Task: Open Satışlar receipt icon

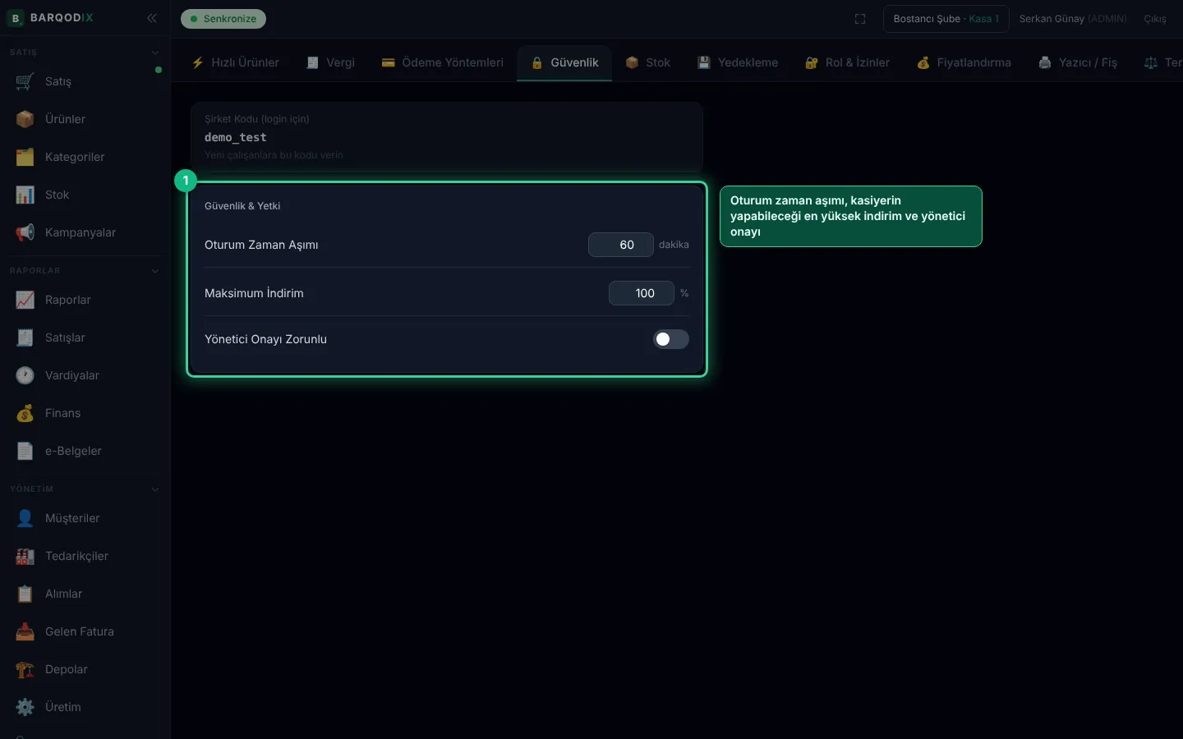Action: (x=25, y=337)
